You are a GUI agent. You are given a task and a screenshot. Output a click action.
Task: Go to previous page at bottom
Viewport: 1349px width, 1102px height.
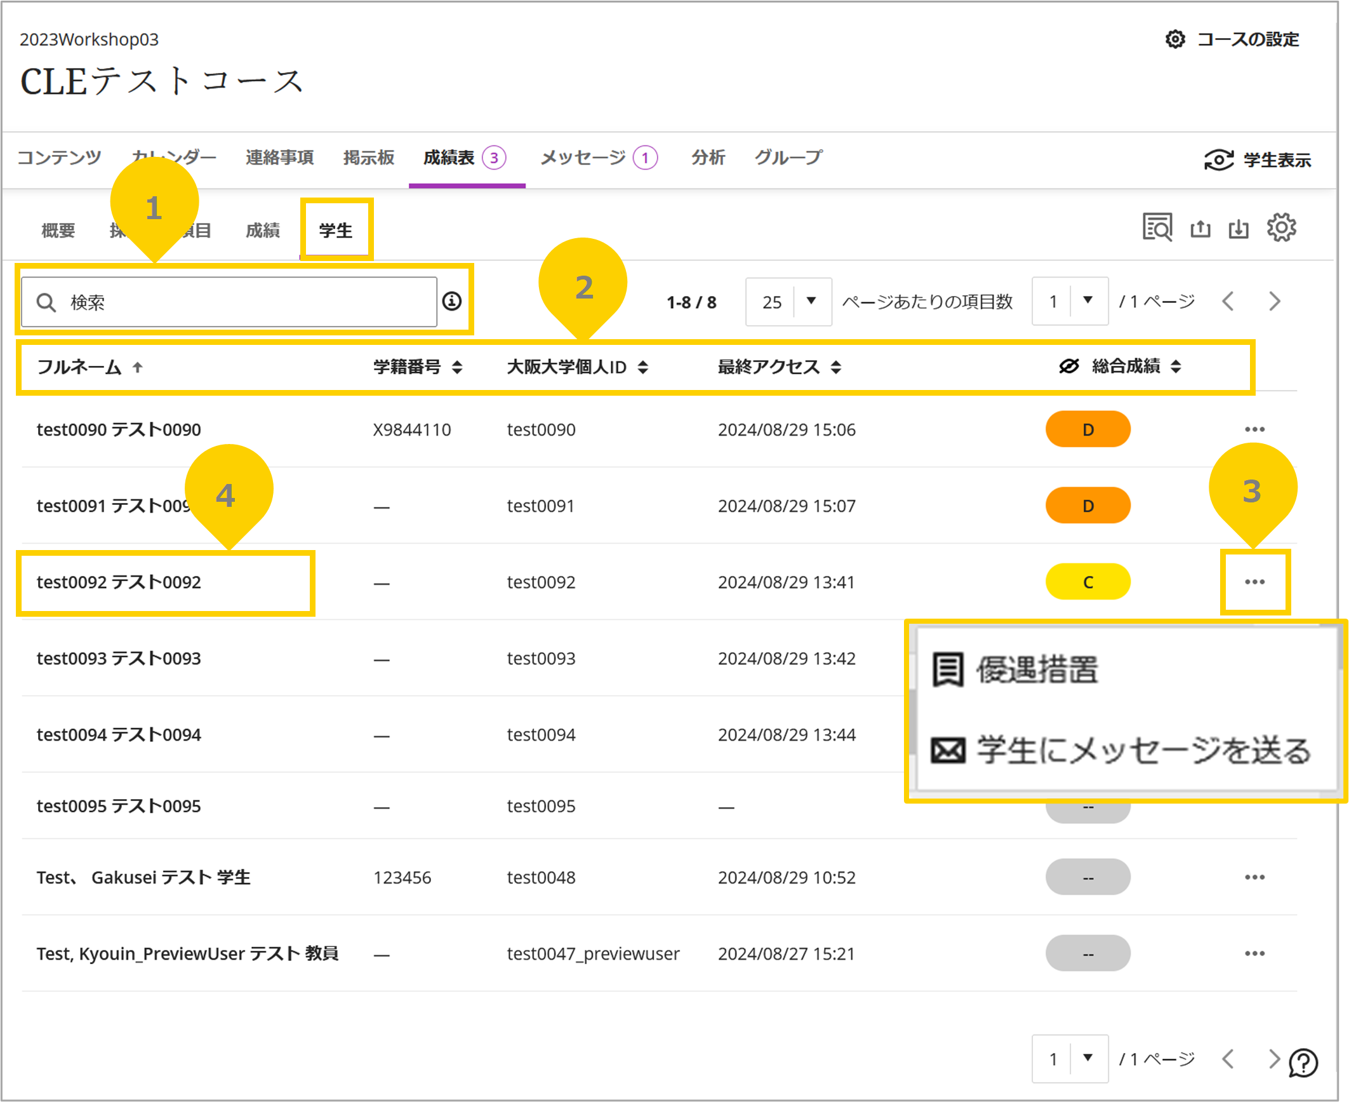1228,1059
